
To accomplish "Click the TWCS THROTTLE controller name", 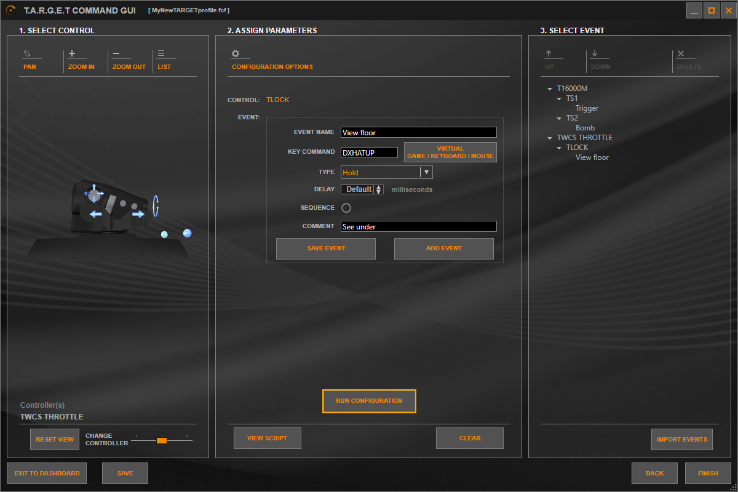I will pyautogui.click(x=52, y=416).
